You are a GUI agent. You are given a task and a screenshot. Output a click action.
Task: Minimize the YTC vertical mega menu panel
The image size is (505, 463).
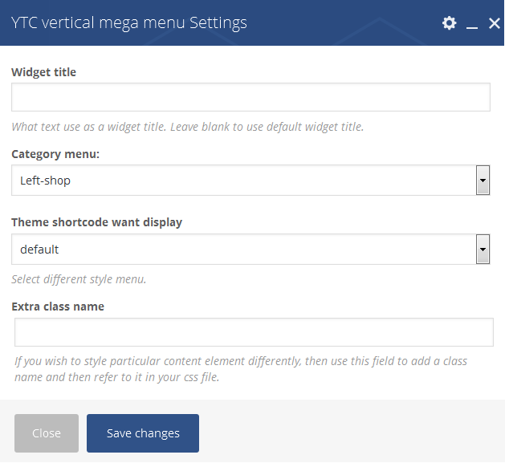(472, 23)
